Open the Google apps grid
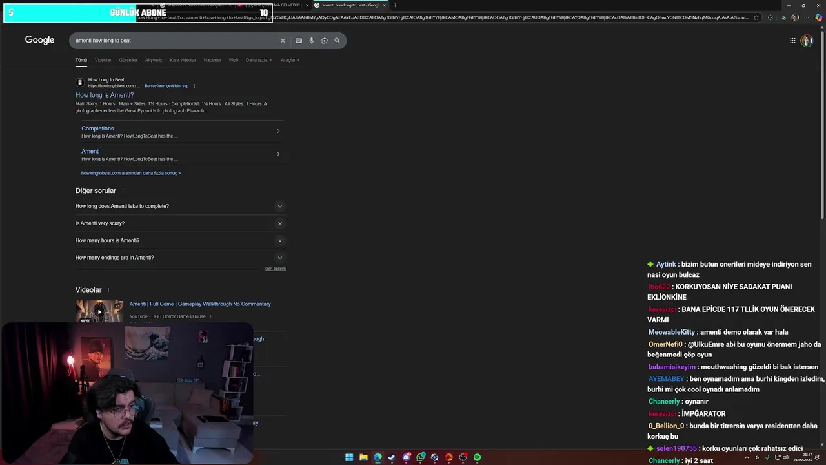 (x=792, y=41)
